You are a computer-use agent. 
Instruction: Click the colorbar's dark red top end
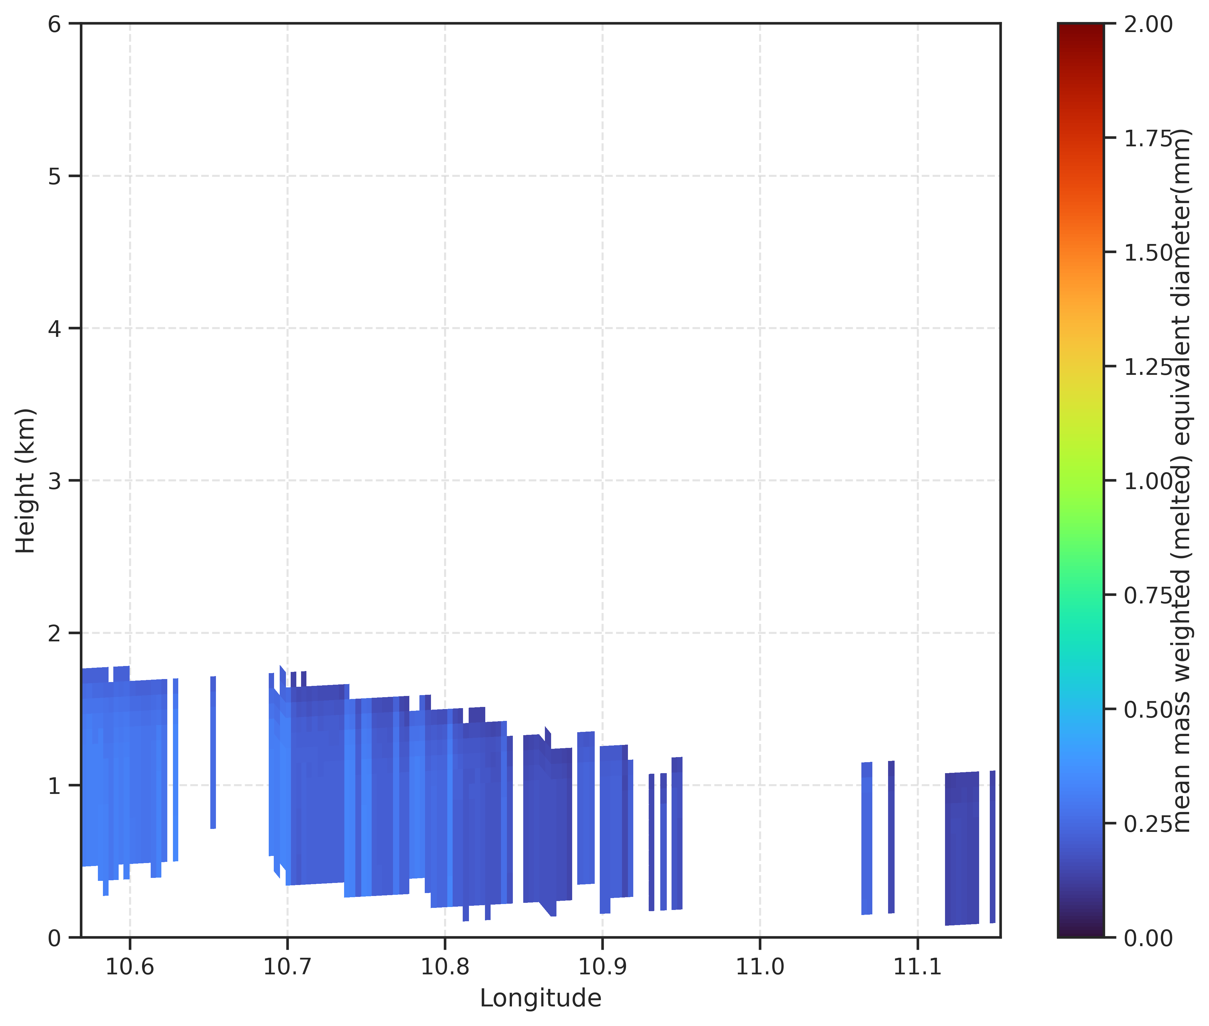[1081, 32]
